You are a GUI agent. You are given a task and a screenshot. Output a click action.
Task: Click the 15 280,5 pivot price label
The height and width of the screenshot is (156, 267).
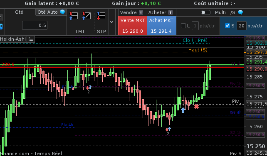tap(255, 85)
